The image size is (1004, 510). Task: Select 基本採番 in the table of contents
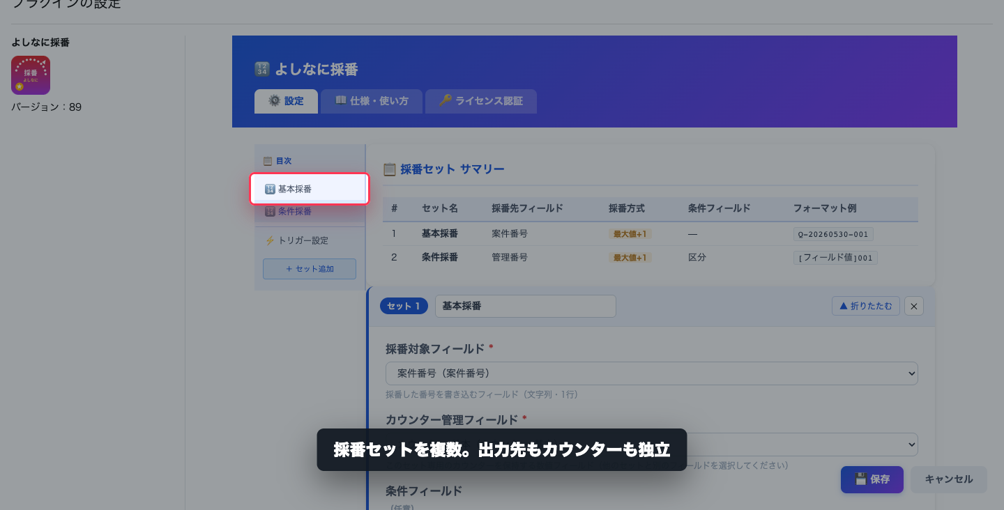coord(310,189)
